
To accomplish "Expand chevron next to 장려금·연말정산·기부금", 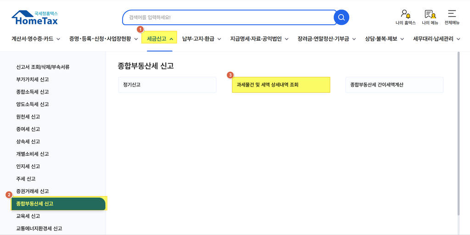I will tap(354, 39).
